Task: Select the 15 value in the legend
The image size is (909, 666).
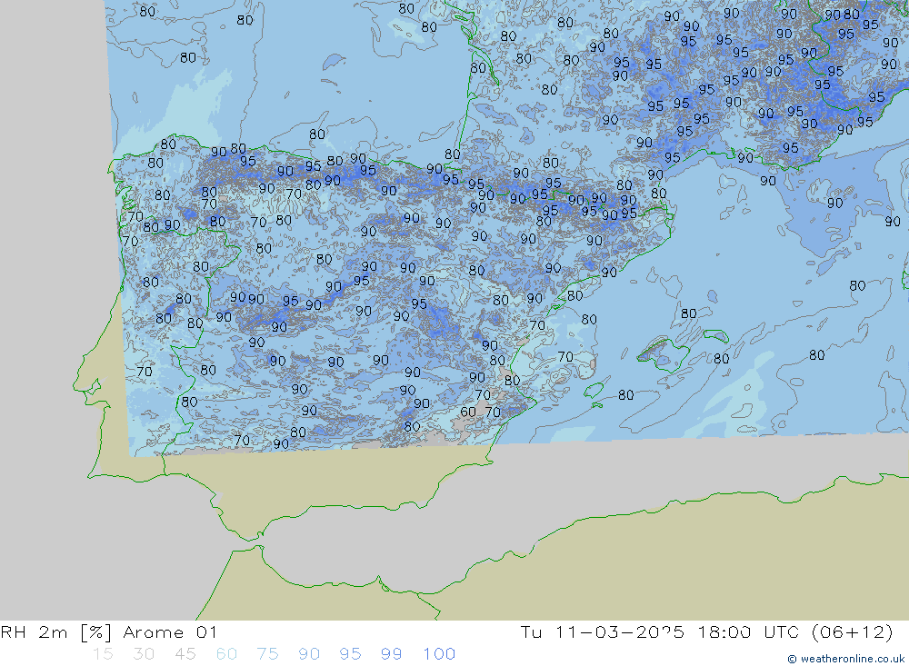Action: click(x=103, y=654)
